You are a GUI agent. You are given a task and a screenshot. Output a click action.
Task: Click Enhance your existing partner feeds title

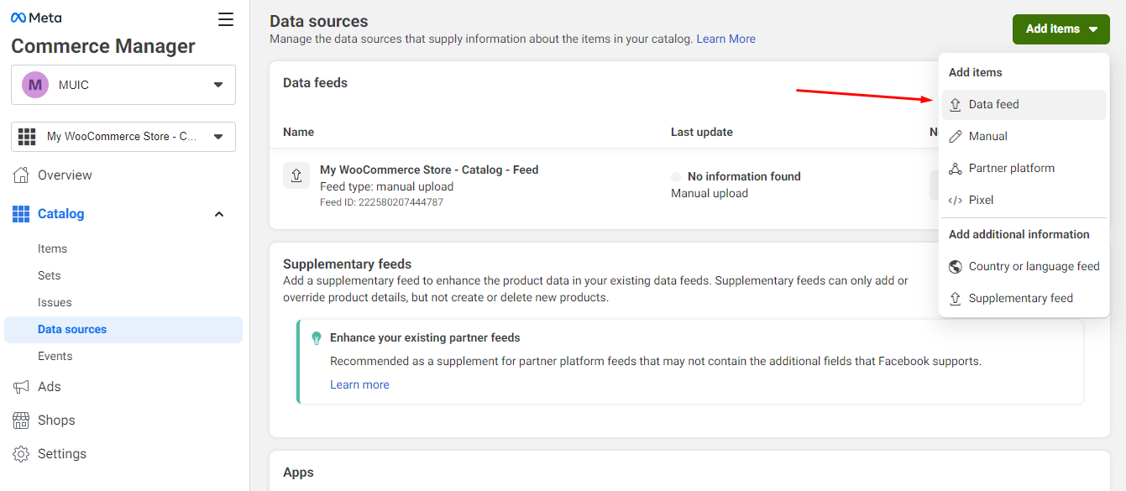point(425,338)
